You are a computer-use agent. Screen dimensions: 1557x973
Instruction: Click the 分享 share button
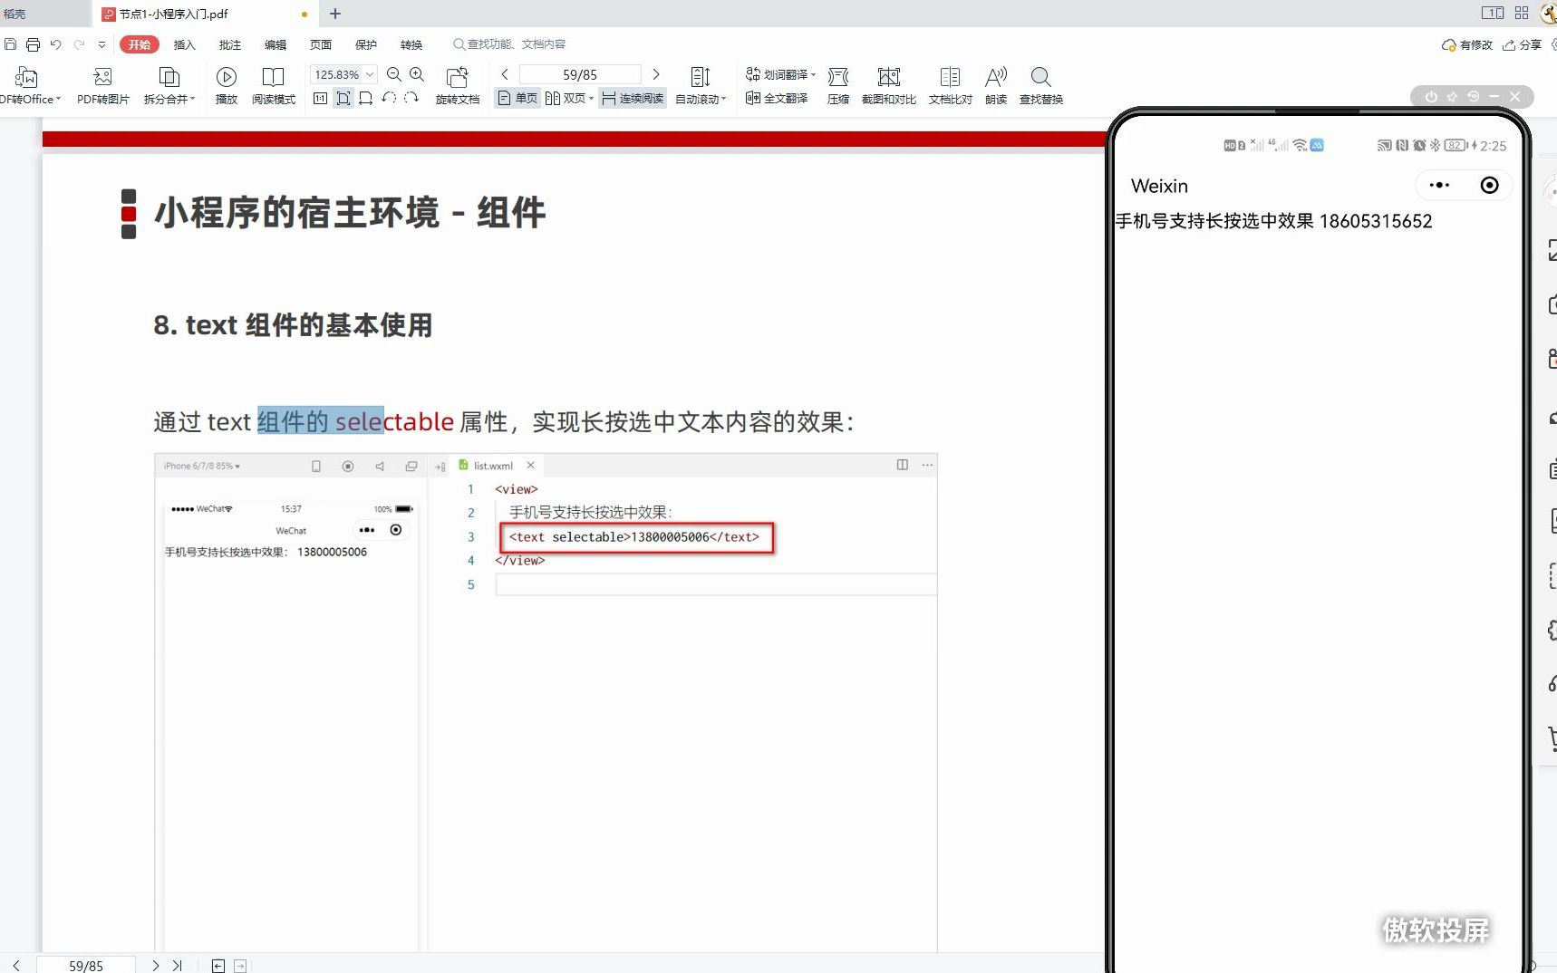[1523, 44]
